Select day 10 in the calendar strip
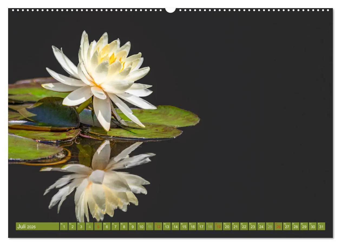Viewport: 341px width, 246px height. (x=141, y=226)
